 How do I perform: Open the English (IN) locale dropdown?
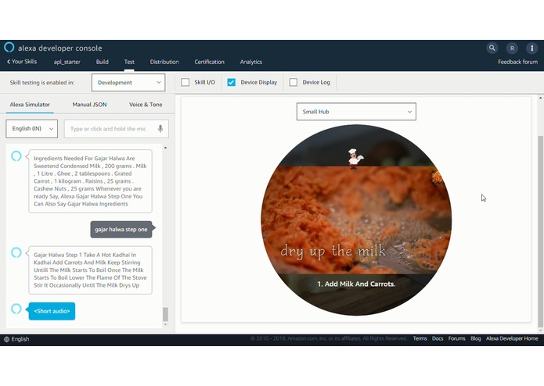[31, 129]
